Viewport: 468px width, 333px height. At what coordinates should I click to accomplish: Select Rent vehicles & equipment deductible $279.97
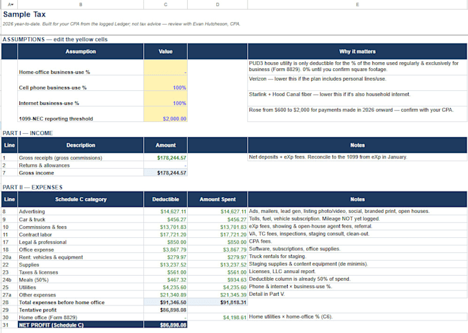click(x=166, y=257)
